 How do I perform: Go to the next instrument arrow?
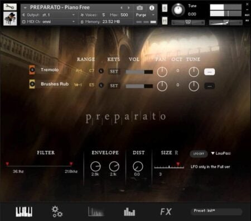128,8
